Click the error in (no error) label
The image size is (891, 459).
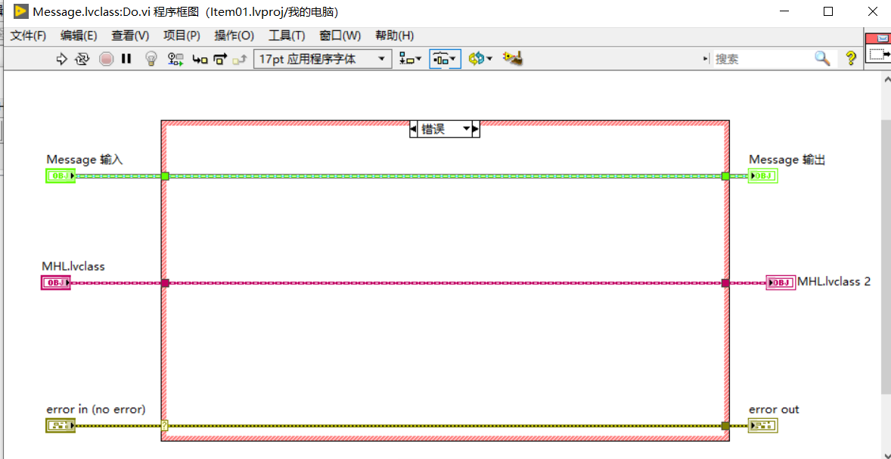click(96, 409)
